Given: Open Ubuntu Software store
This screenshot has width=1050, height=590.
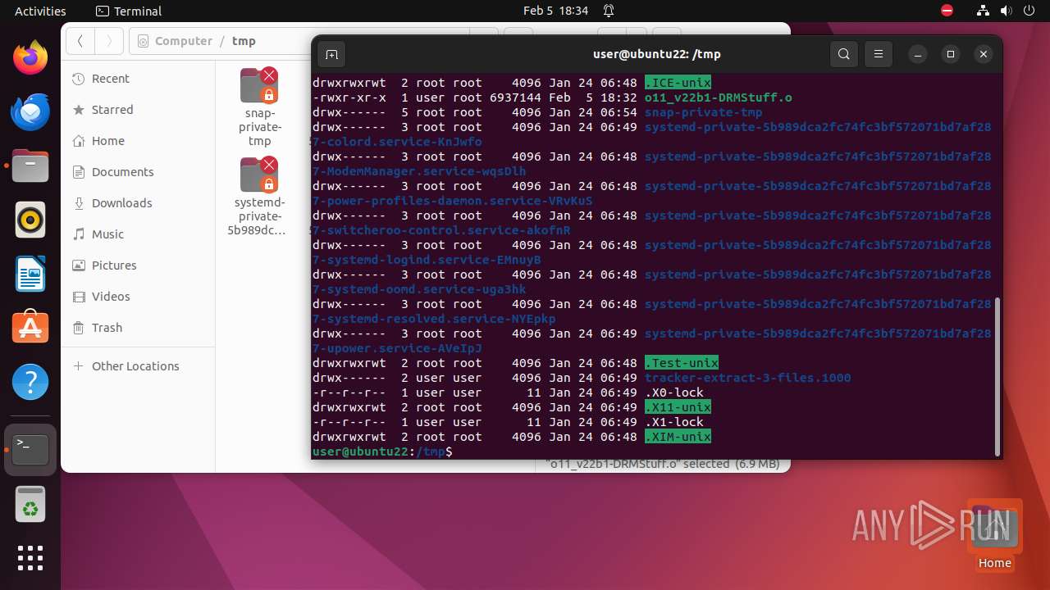Looking at the screenshot, I should (30, 327).
